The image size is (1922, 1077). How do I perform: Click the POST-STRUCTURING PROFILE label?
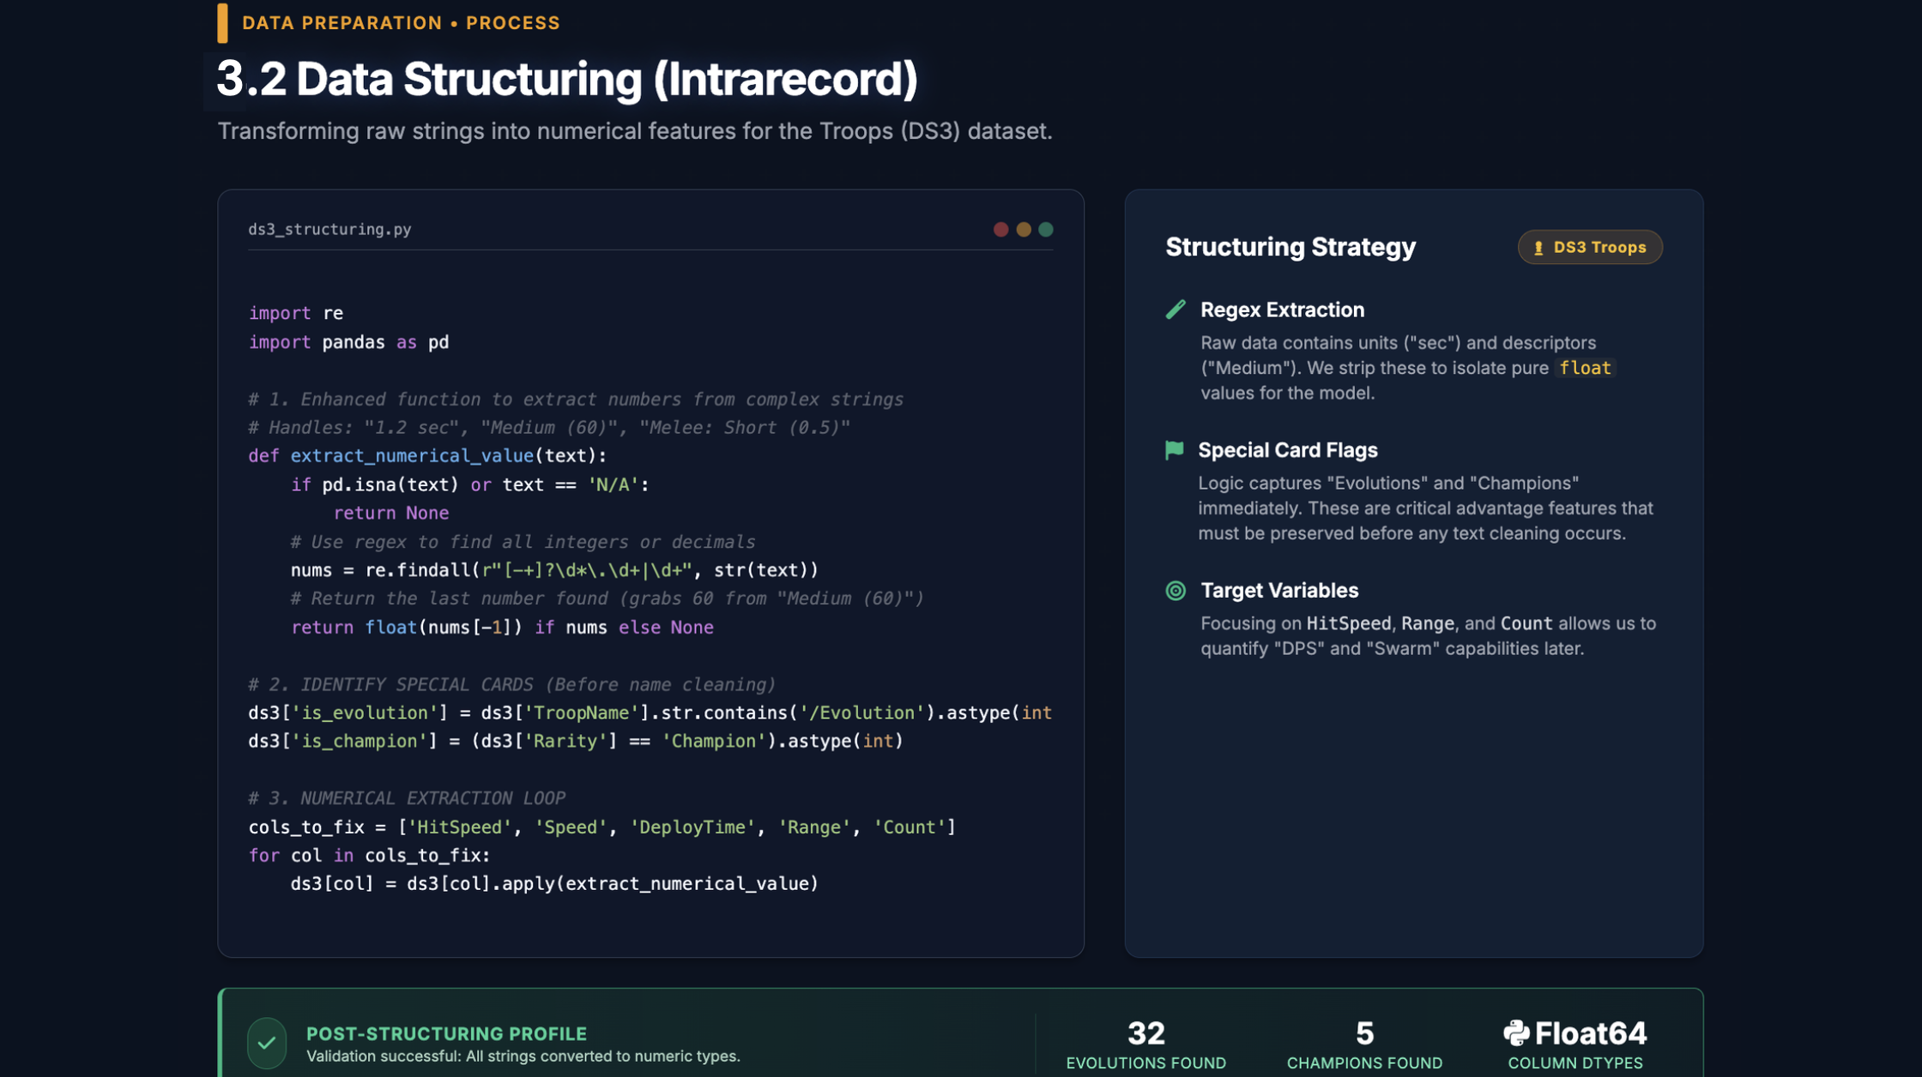[x=446, y=1034]
